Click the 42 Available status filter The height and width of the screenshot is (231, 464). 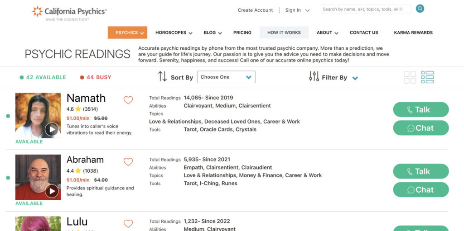point(43,77)
